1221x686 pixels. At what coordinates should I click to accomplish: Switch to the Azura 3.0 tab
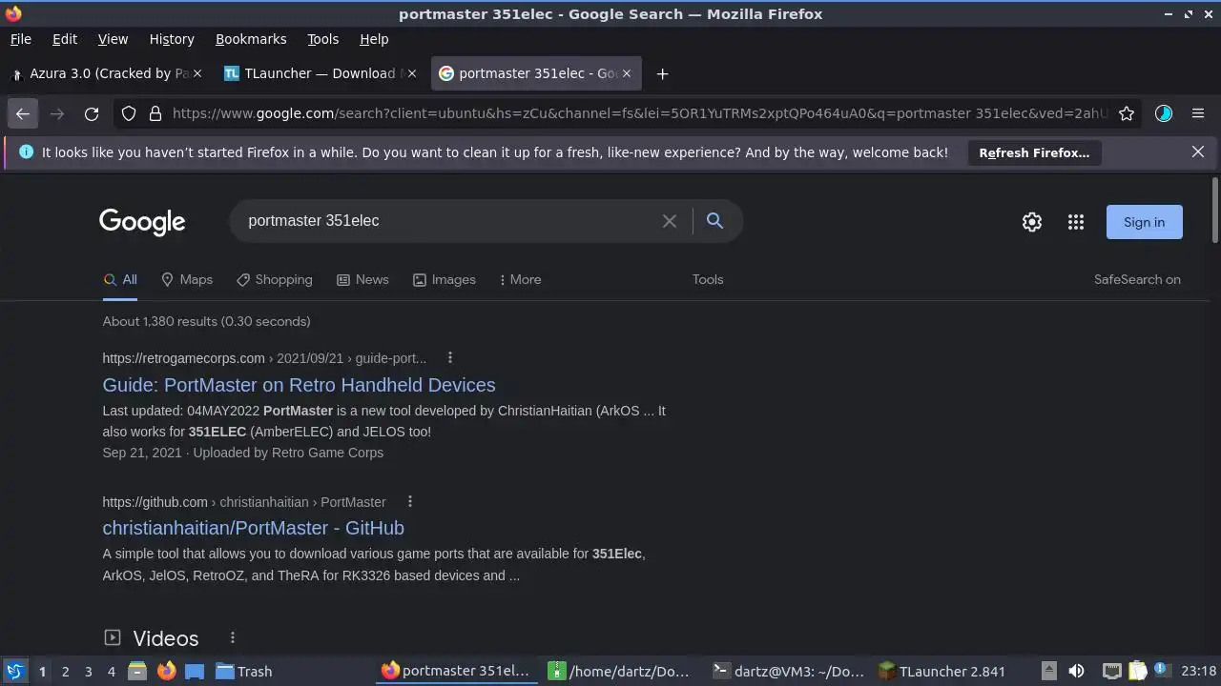pos(108,73)
